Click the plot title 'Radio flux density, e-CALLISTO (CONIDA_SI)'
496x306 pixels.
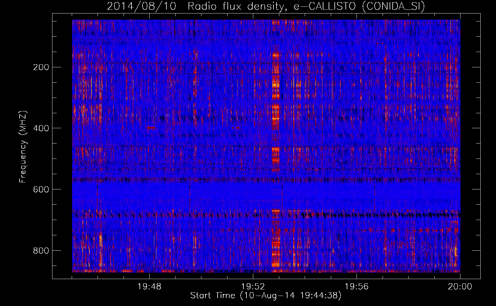pyautogui.click(x=306, y=6)
